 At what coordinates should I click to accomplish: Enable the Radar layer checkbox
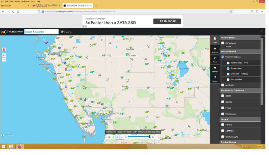[223, 96]
